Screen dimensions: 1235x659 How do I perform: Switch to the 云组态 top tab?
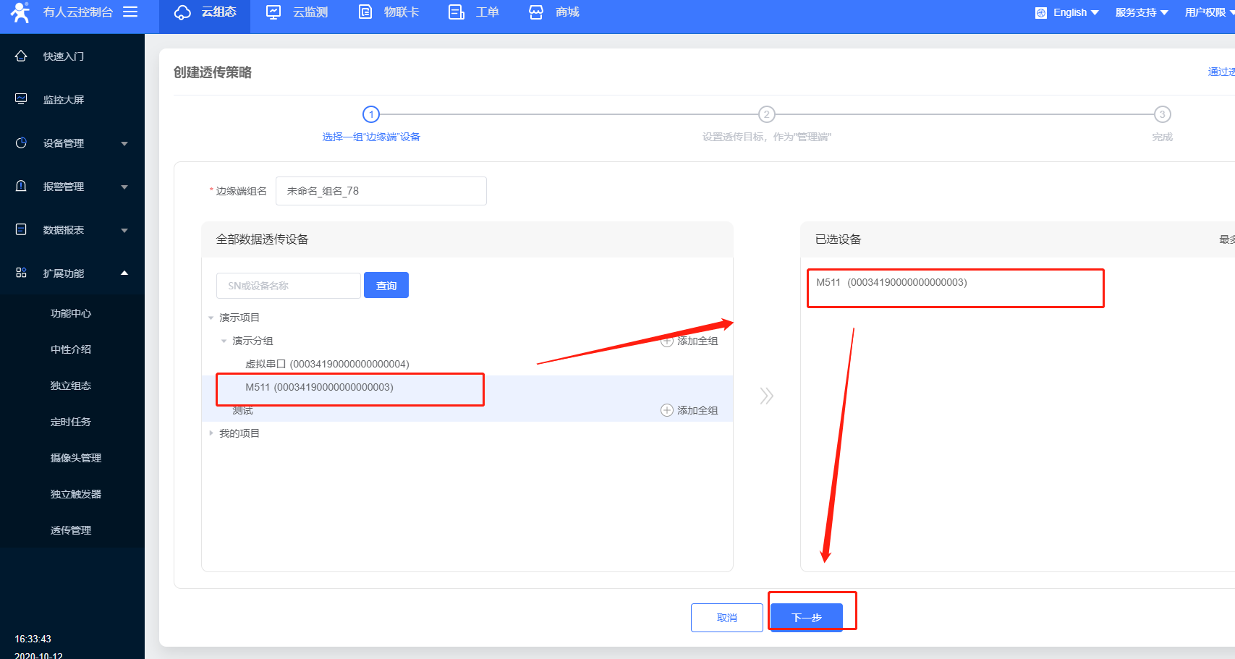click(205, 12)
